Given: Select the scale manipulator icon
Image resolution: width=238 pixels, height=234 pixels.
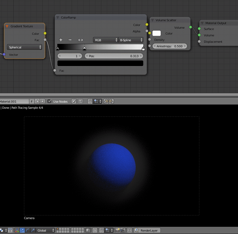Looking at the screenshot, I should tap(33, 230).
